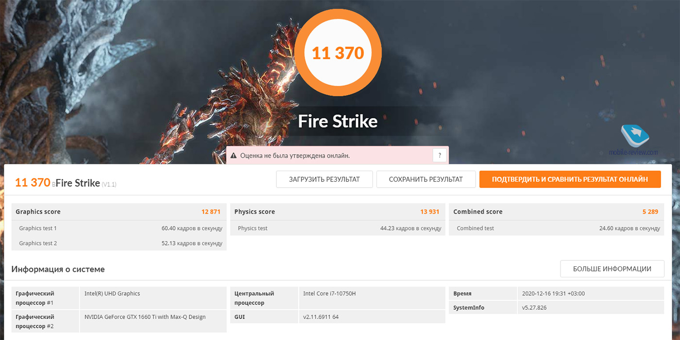680x340 pixels.
Task: Click the Графический процессор #1 label
Action: pos(35,298)
